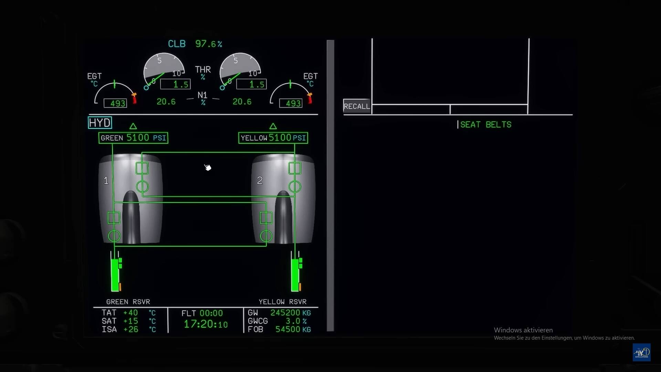
Task: Click the vertical gray divider bar
Action: pos(330,186)
